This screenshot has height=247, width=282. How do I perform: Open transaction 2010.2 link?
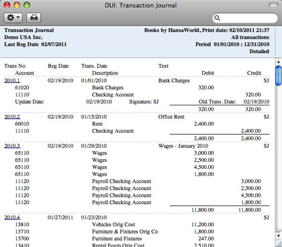tap(12, 117)
